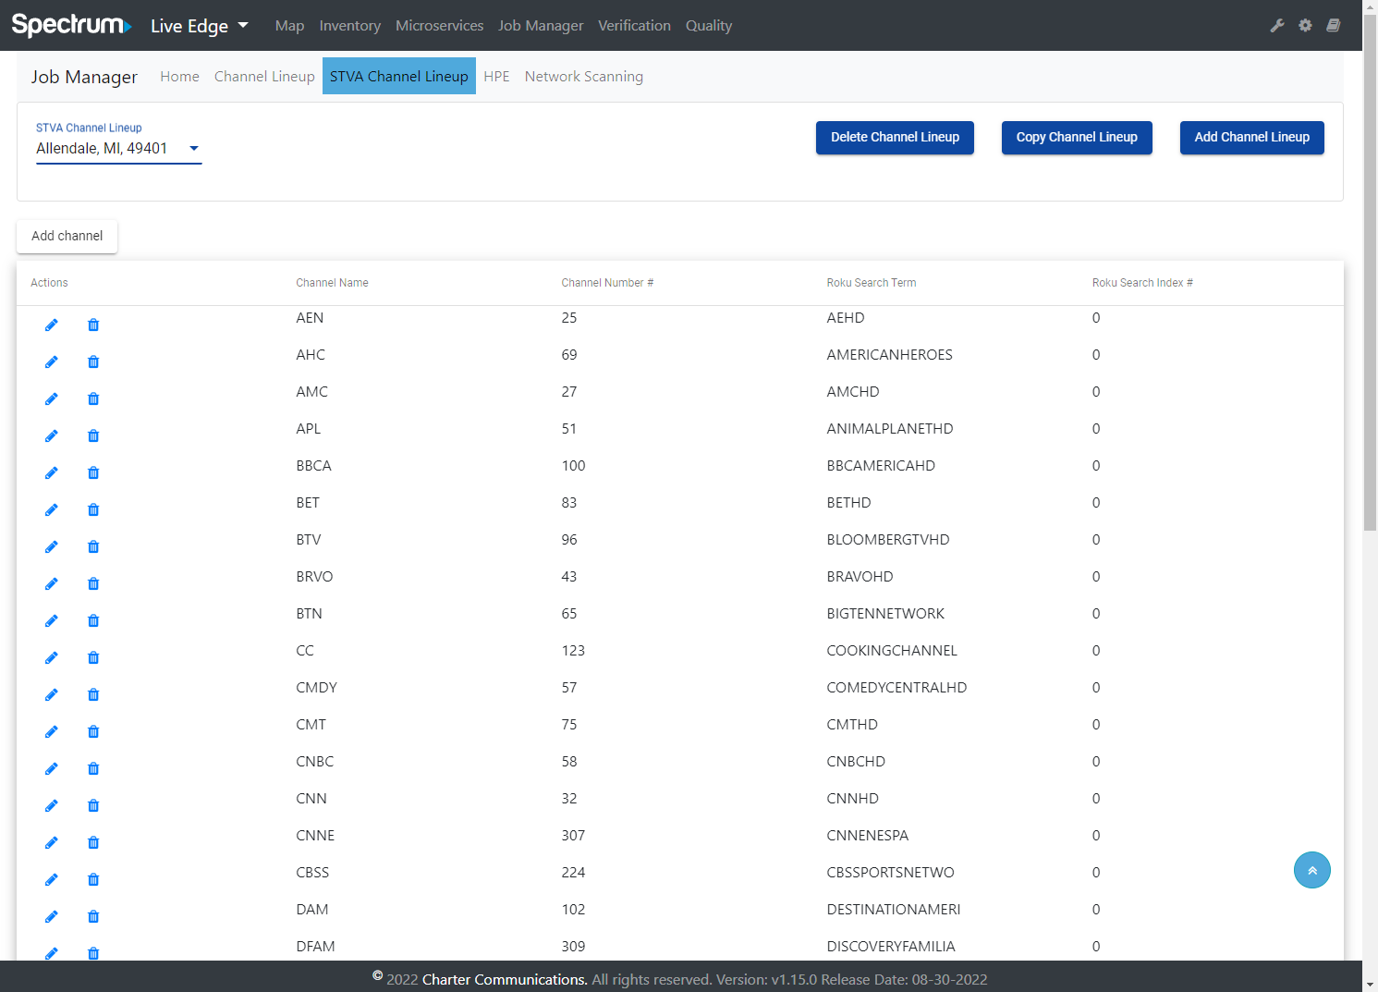Select the BLOOMBERGTVHD search term cell
This screenshot has width=1378, height=992.
[x=888, y=540]
